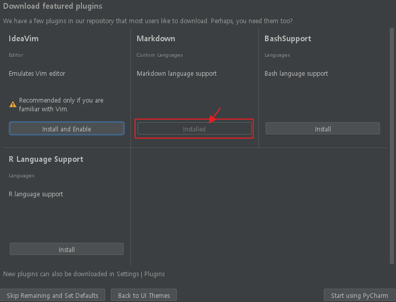Click the 'Custom Languages' category label
This screenshot has height=302, width=396.
point(160,55)
